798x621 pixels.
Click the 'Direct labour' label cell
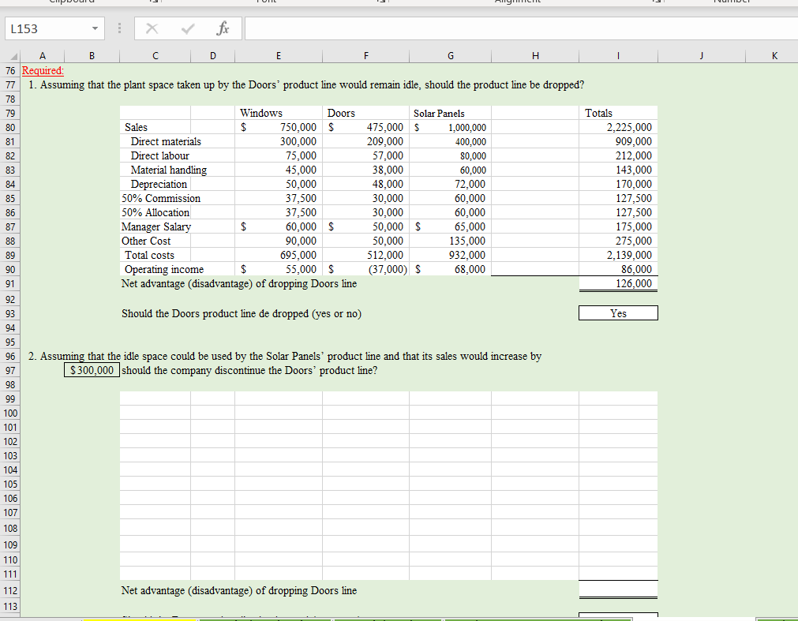click(159, 156)
